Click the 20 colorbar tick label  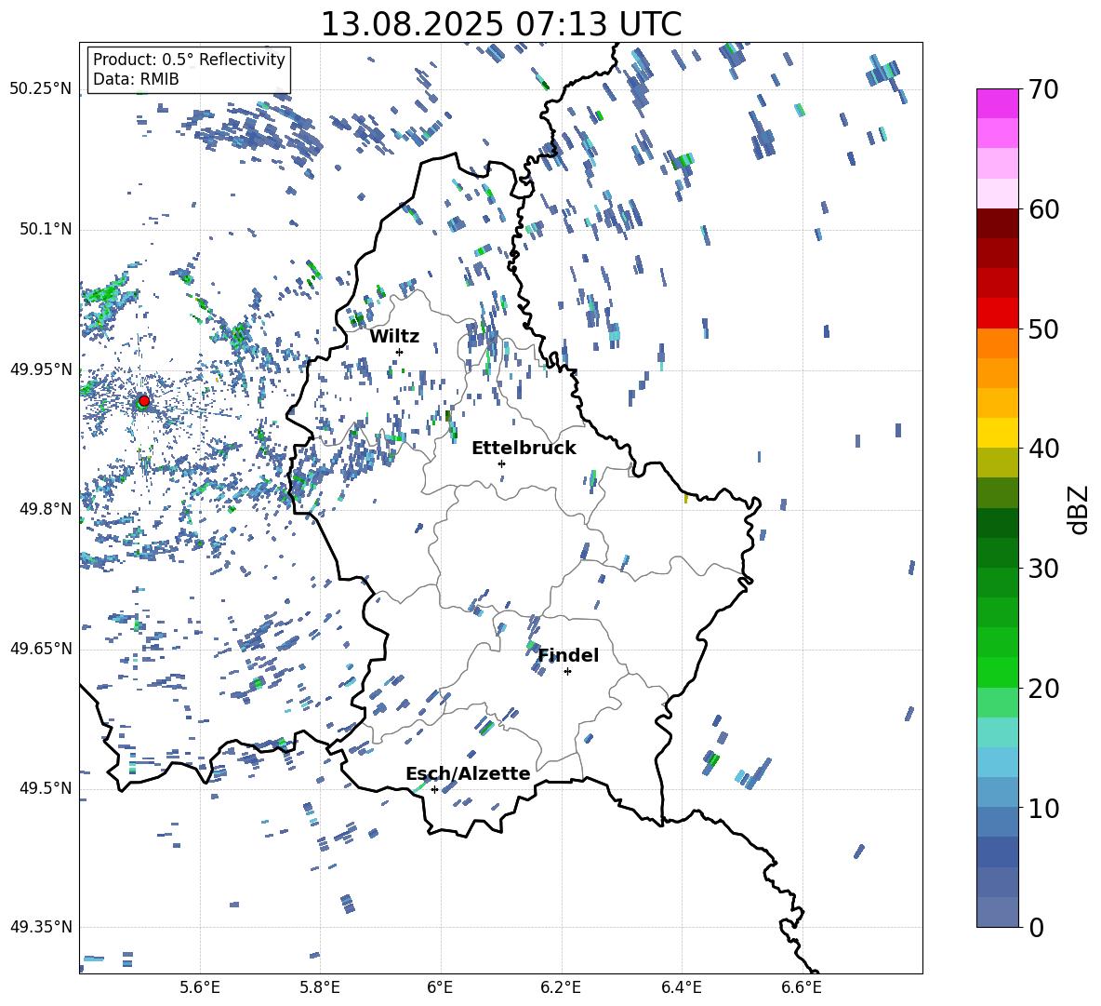(x=1042, y=689)
